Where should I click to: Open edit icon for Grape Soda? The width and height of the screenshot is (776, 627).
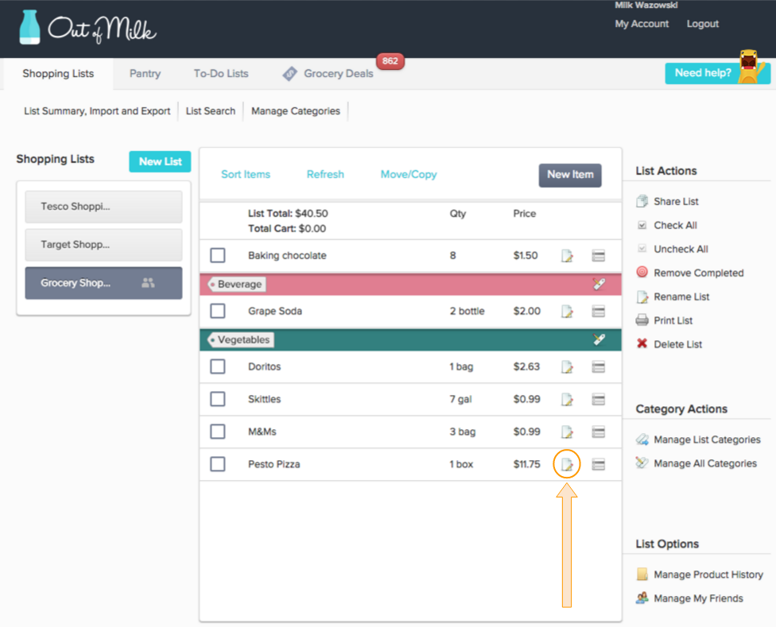[567, 311]
